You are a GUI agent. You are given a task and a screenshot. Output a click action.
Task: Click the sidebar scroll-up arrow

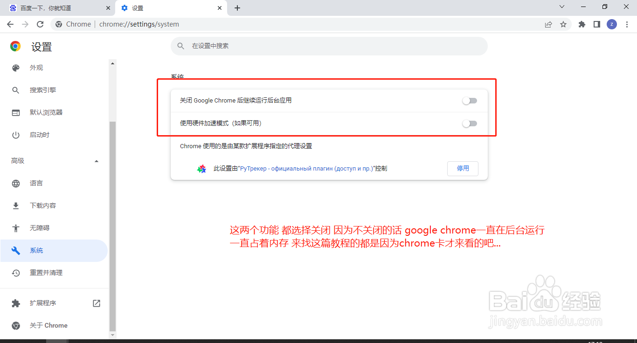pos(112,63)
